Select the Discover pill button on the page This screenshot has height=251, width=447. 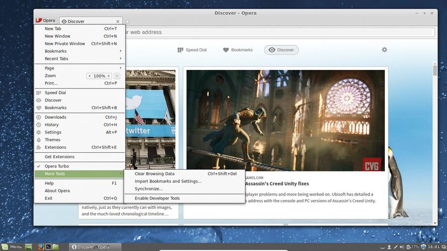coord(282,50)
